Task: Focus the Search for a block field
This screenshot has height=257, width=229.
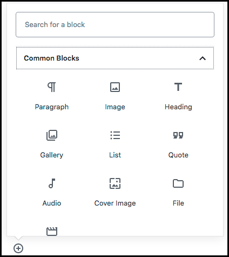Action: click(115, 25)
